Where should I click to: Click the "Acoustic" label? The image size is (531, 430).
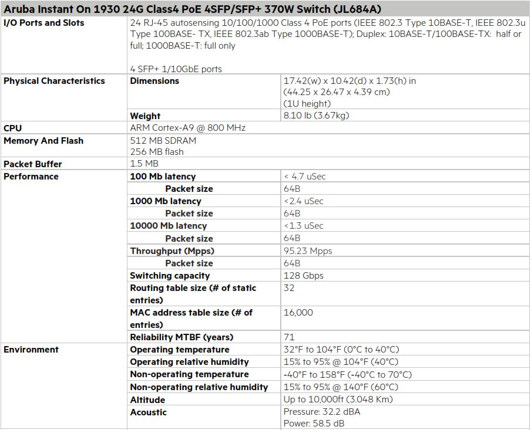click(x=149, y=412)
